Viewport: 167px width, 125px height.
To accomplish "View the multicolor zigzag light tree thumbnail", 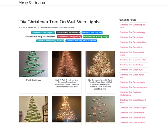I will (100, 109).
